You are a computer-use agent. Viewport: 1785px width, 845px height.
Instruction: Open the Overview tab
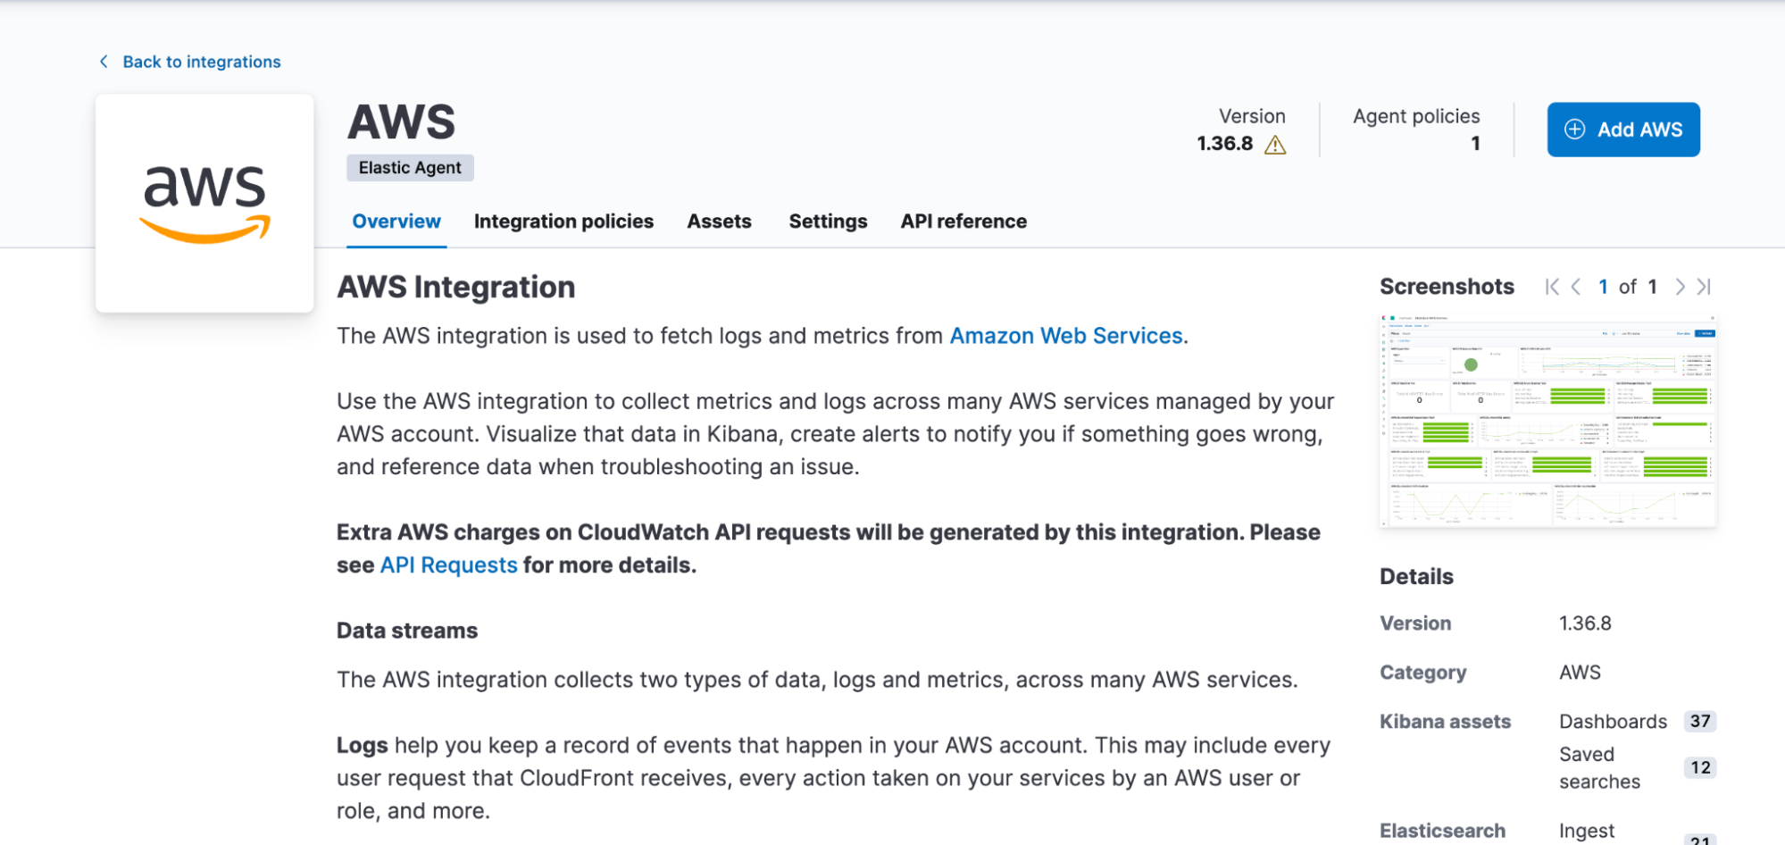396,222
